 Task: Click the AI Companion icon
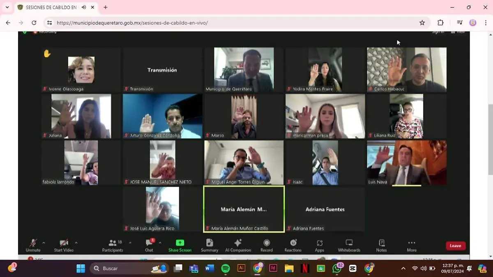coord(238,243)
